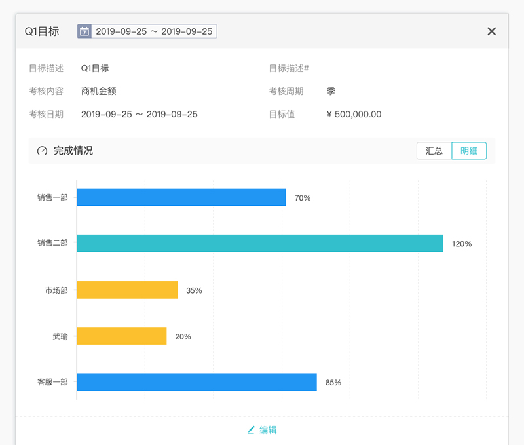The width and height of the screenshot is (524, 445).
Task: Open the date range picker field
Action: (x=154, y=31)
